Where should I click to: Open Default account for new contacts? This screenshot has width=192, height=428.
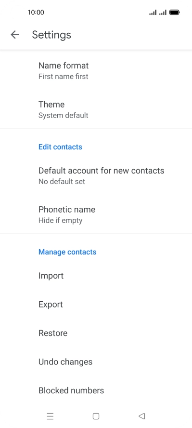96,175
